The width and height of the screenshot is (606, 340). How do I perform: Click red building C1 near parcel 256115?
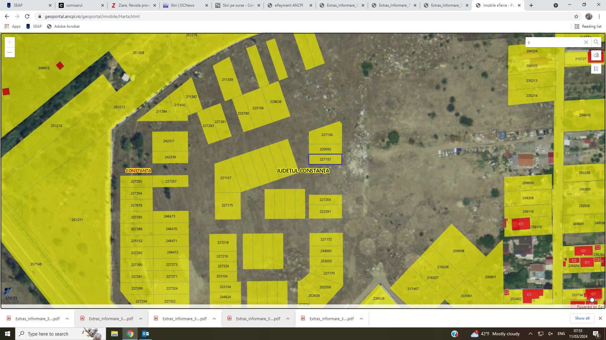coord(521,224)
